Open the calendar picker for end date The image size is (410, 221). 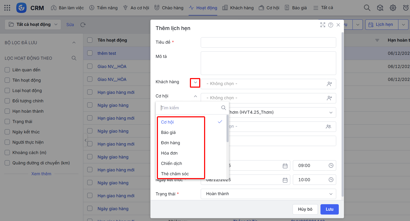285,180
